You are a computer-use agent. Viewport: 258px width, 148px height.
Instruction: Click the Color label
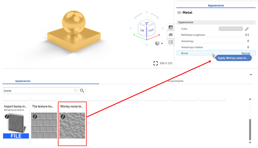click(x=184, y=29)
